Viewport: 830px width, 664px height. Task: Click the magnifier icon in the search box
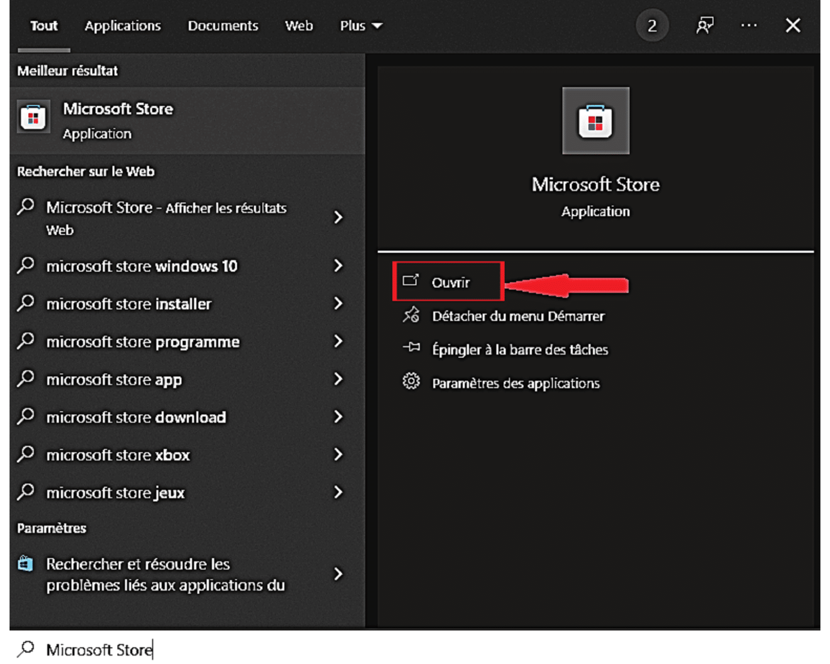[x=26, y=649]
